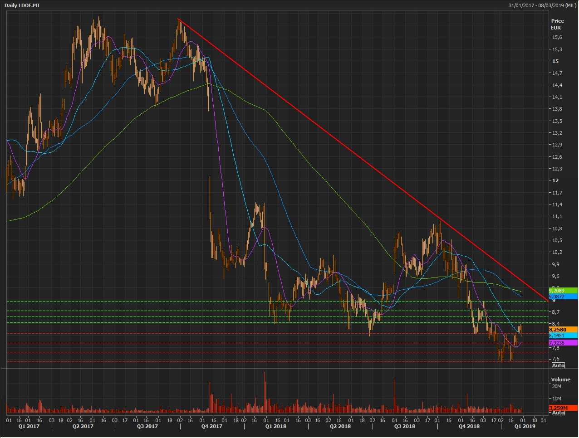Open the date range 31/01/2017 - 08/03/2019
579x438 pixels.
tap(542, 5)
